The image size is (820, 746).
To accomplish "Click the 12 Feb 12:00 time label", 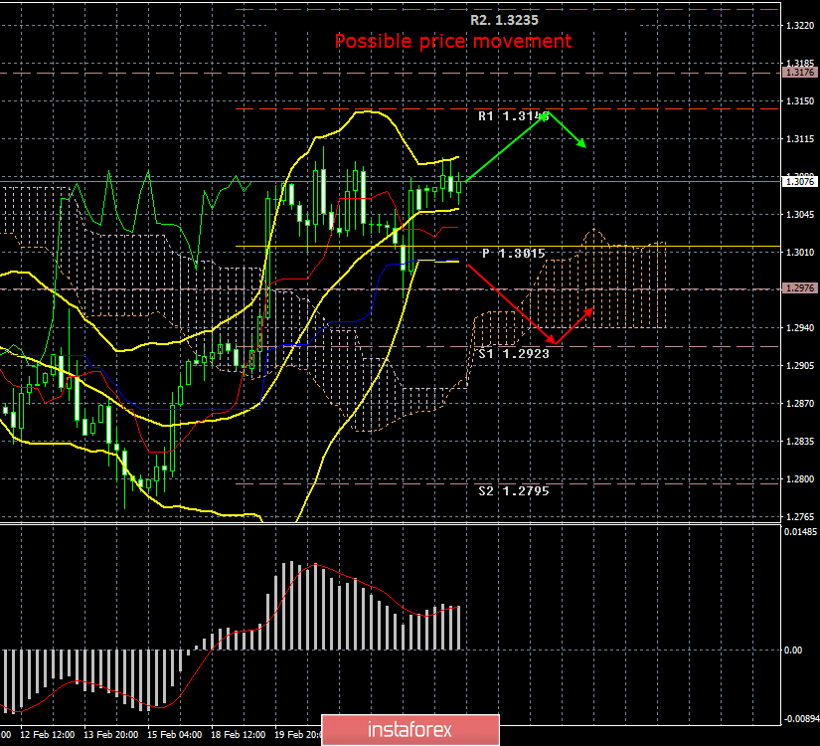I will (x=48, y=735).
